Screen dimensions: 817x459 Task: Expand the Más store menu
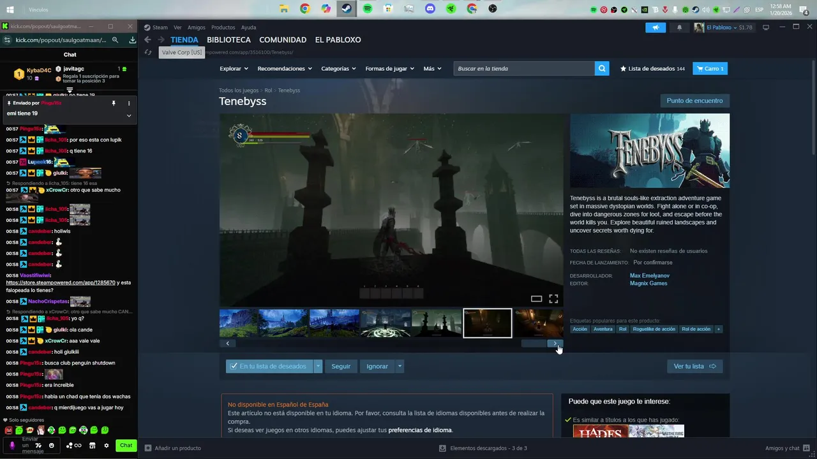(x=433, y=68)
